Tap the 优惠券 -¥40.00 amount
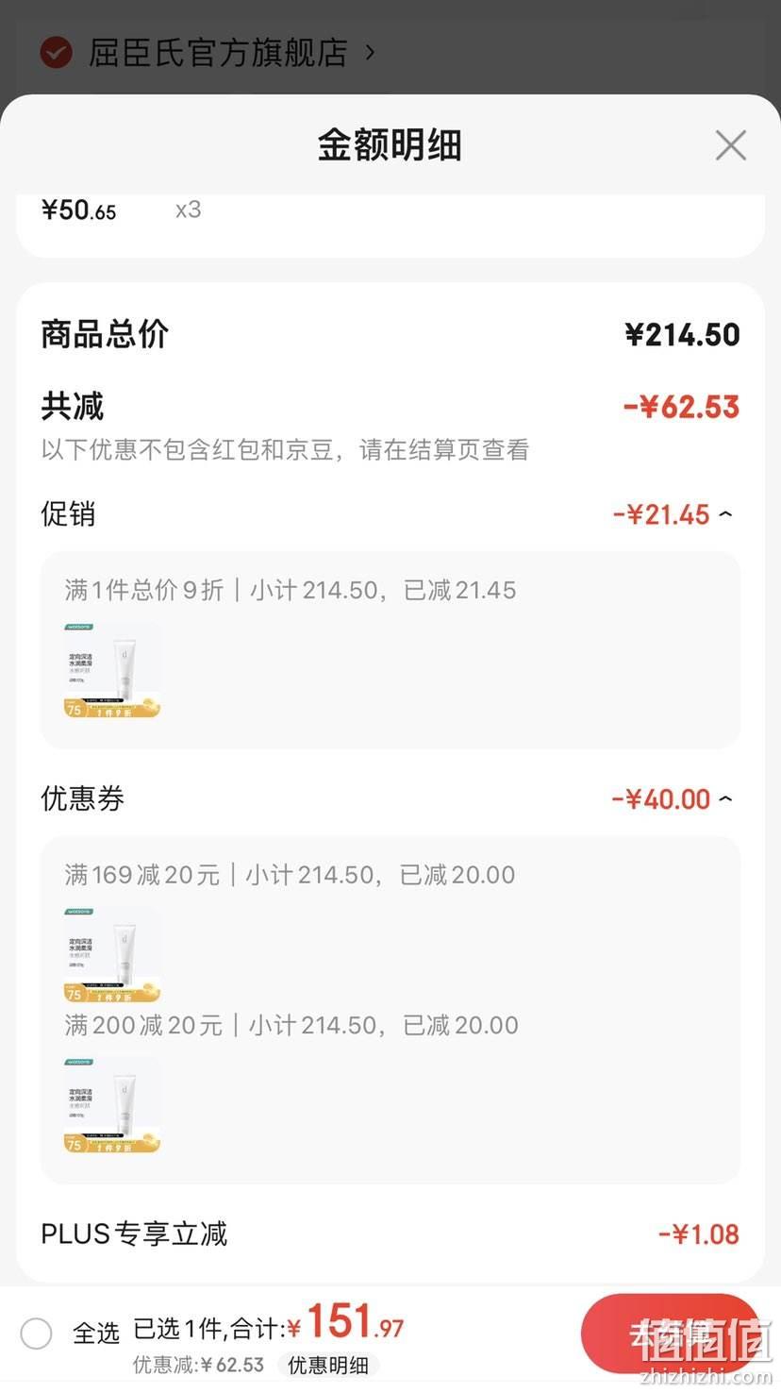This screenshot has width=781, height=1393. point(661,799)
